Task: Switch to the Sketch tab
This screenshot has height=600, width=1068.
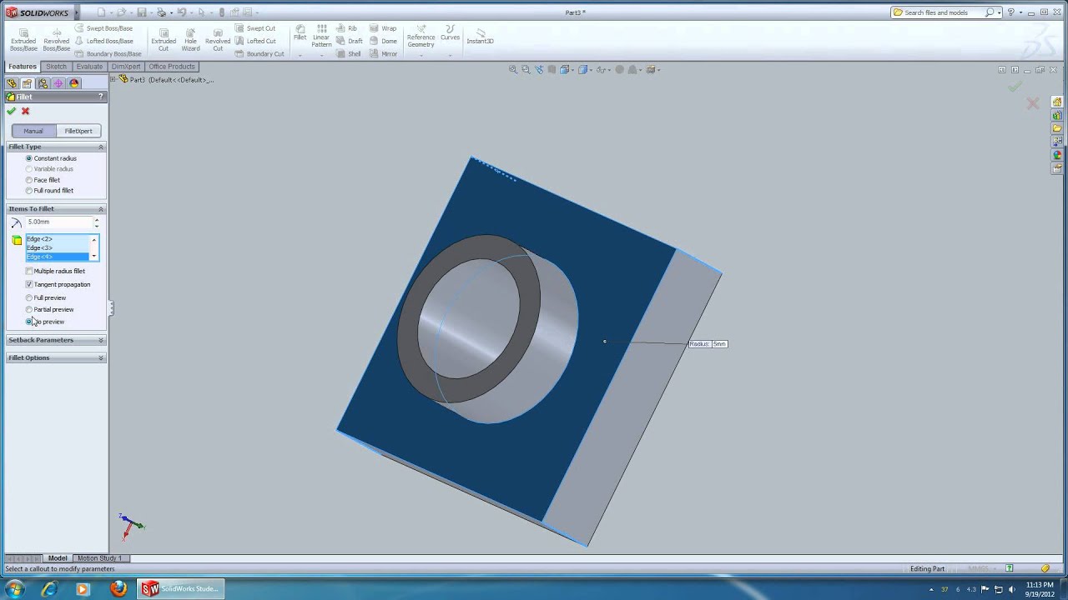Action: click(56, 67)
